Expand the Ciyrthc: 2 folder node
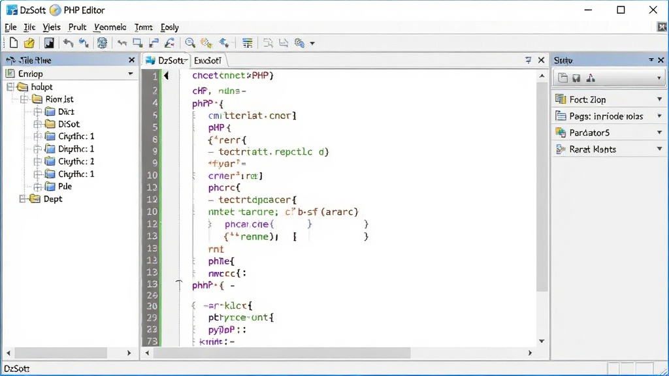The height and width of the screenshot is (376, 669). tap(37, 162)
